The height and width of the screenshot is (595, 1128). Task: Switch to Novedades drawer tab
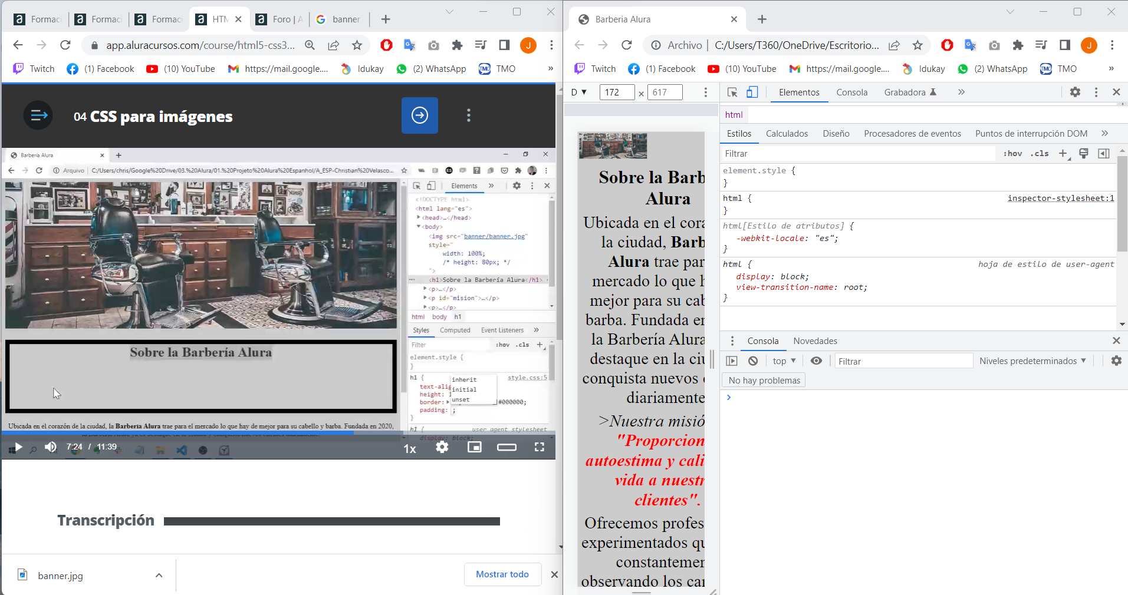(815, 341)
